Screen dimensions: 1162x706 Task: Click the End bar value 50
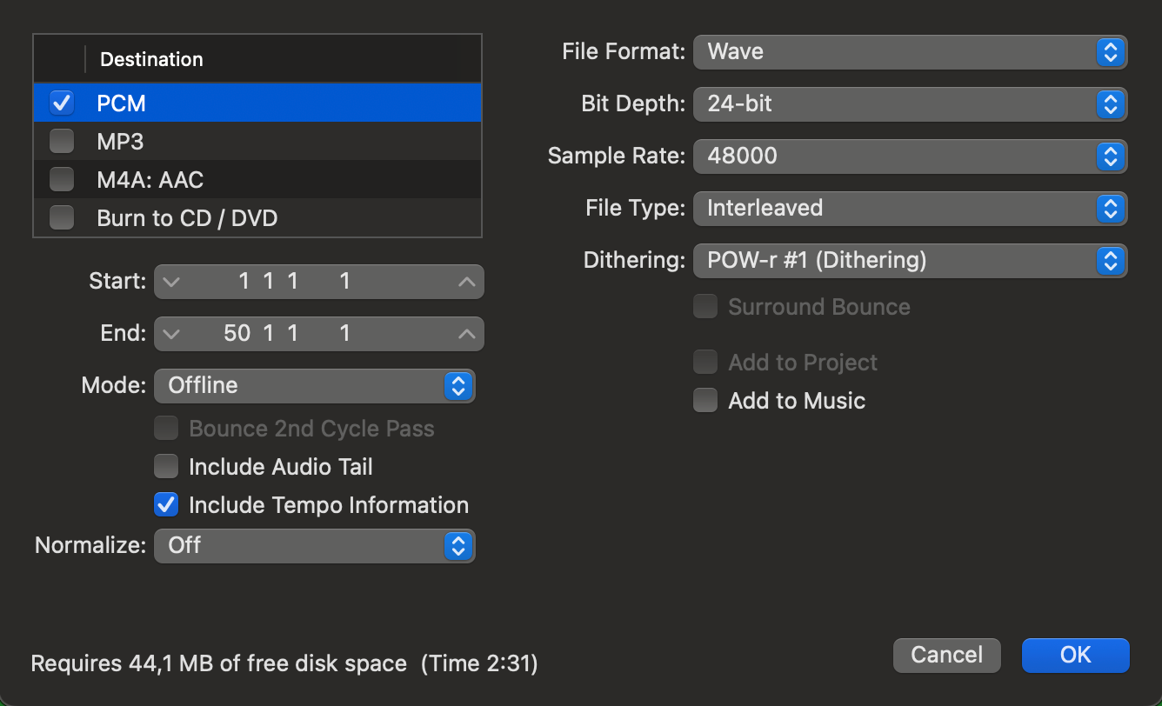click(x=237, y=333)
